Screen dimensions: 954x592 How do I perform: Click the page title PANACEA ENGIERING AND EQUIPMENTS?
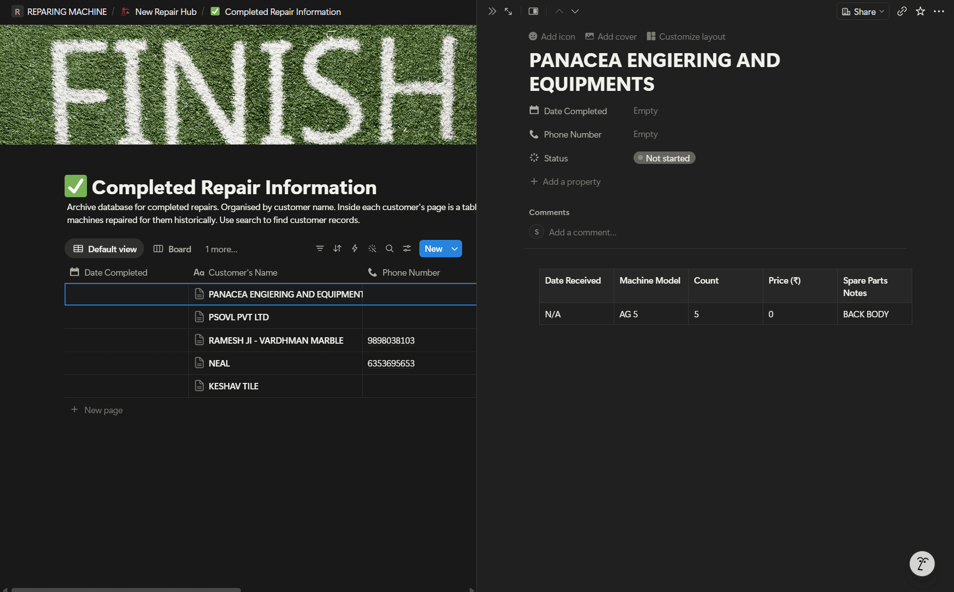(654, 72)
